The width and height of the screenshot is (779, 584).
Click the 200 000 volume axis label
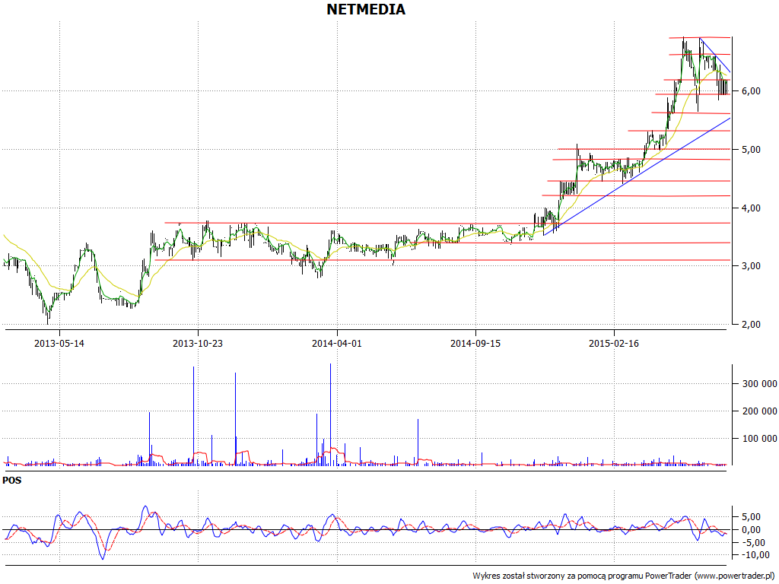tap(760, 411)
